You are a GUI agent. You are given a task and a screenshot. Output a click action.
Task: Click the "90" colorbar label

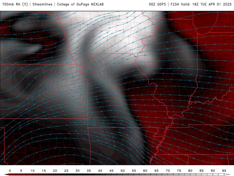tap(213, 171)
